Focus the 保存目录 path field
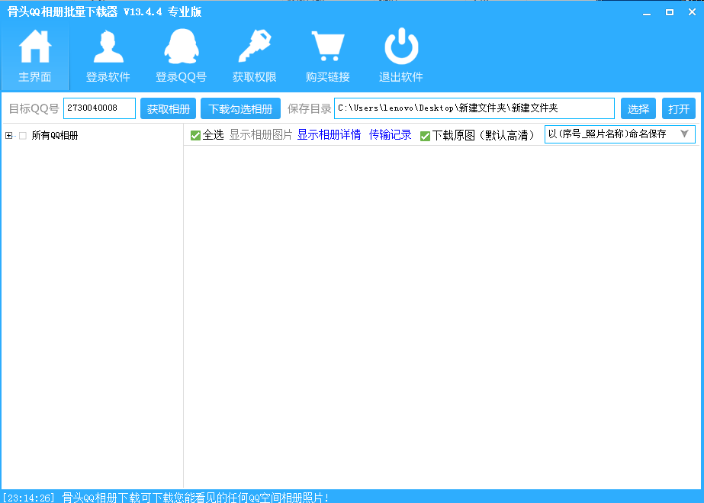 pos(474,108)
